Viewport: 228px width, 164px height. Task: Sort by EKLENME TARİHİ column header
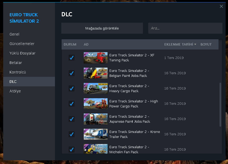[180, 44]
